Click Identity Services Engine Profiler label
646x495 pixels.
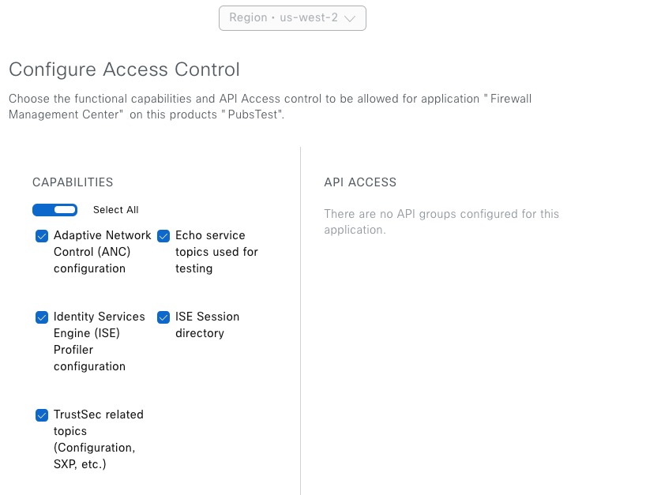[99, 341]
